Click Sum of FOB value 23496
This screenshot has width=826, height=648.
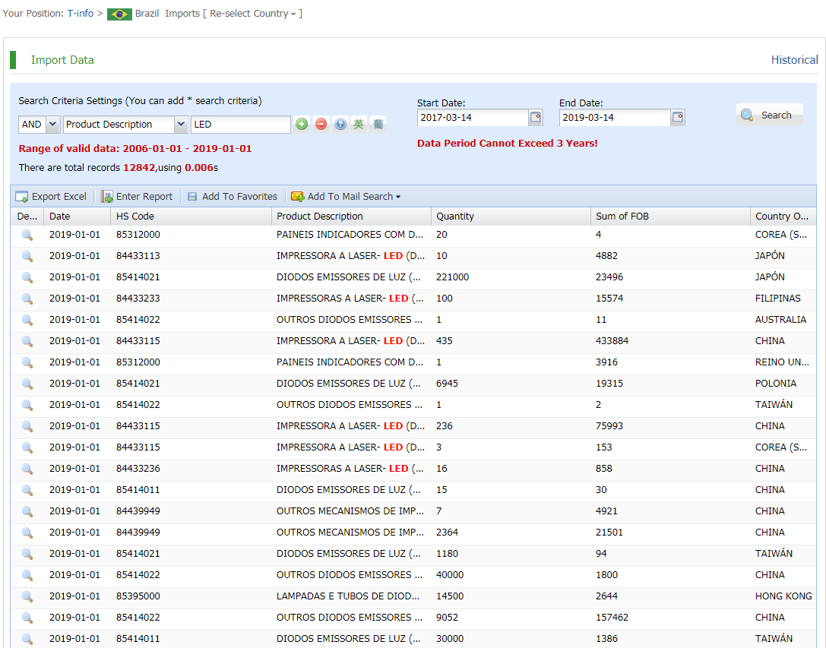pos(609,277)
